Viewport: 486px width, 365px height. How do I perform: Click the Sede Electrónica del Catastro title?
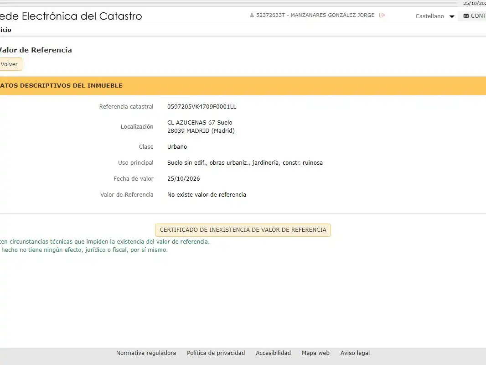click(71, 16)
